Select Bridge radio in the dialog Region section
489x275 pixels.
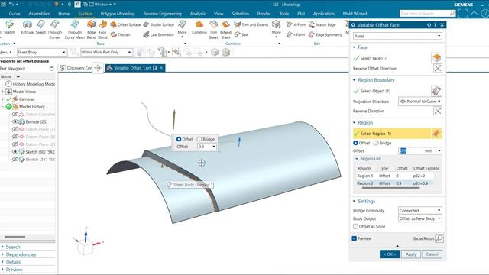376,143
